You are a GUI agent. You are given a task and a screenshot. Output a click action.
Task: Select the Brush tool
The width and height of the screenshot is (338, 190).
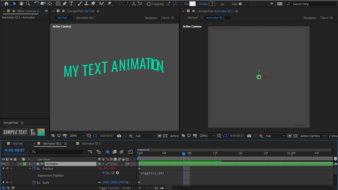coord(80,4)
